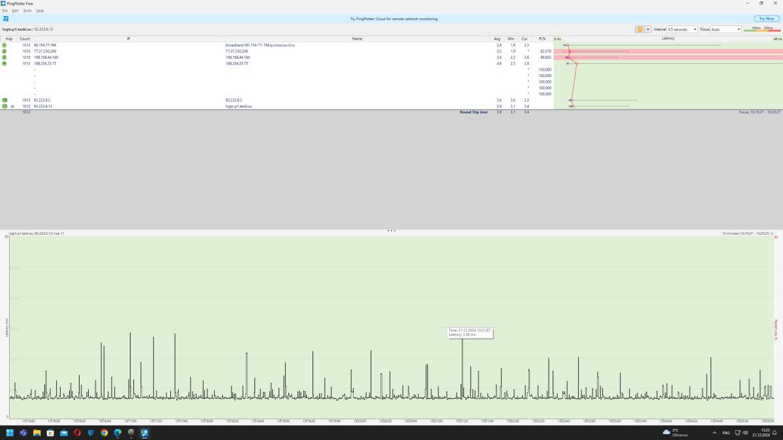Open dropdown arrow beside pause button

click(648, 29)
